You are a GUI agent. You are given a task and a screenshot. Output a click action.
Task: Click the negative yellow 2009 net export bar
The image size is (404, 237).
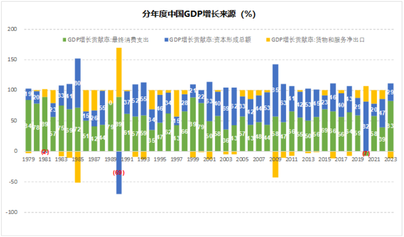(275, 164)
